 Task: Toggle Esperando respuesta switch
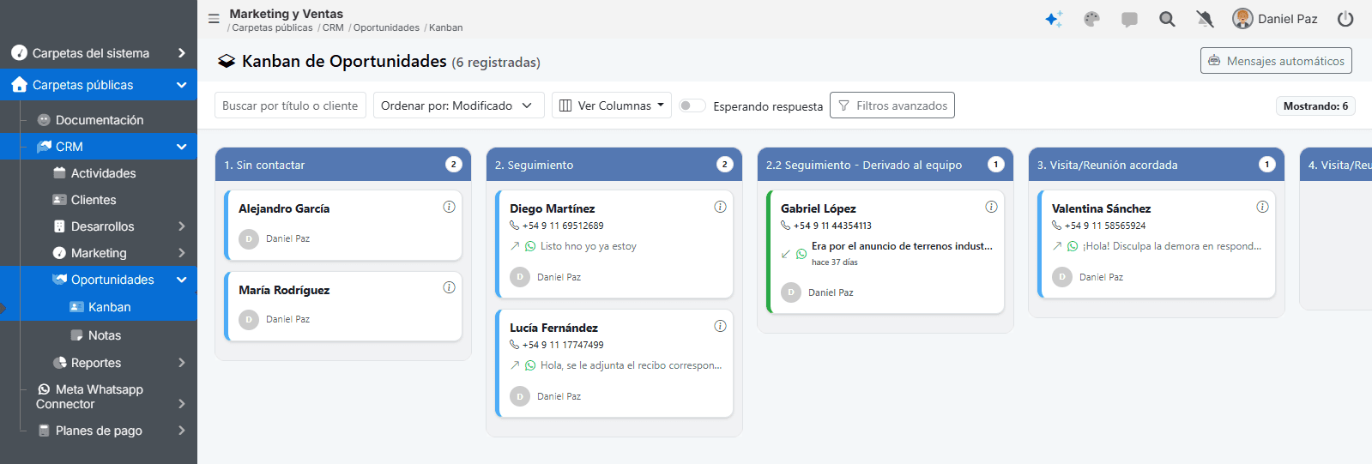tap(692, 105)
